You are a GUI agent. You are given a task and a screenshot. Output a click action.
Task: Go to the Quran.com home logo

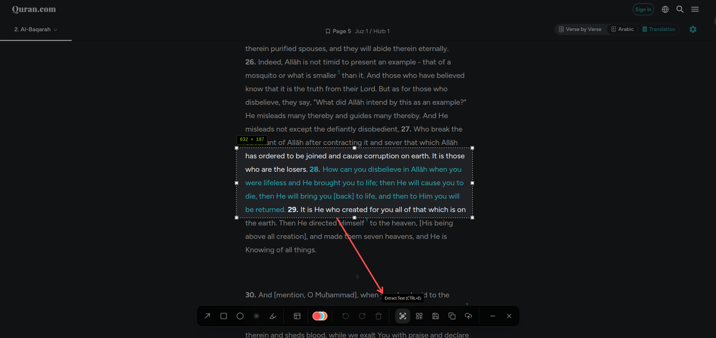click(x=34, y=9)
